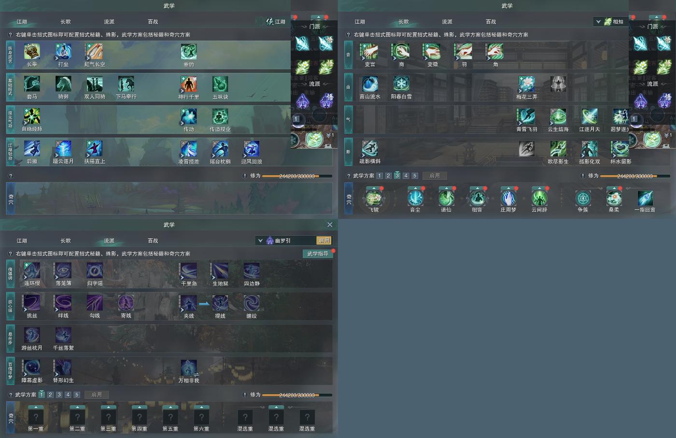
Task: Select the 梅花三弄 skill icon
Action: click(x=527, y=84)
